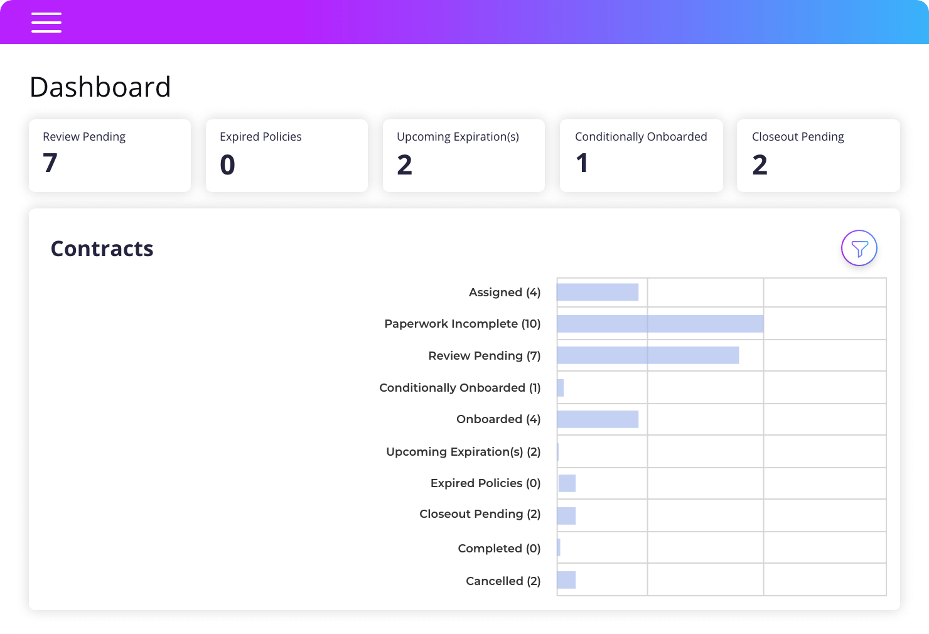Select the 'Conditionally Onboarded (1)' chart label
Screen dimensions: 929x634
(460, 388)
